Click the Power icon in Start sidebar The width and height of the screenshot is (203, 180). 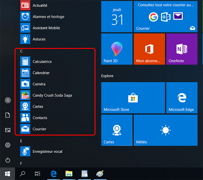[8, 160]
